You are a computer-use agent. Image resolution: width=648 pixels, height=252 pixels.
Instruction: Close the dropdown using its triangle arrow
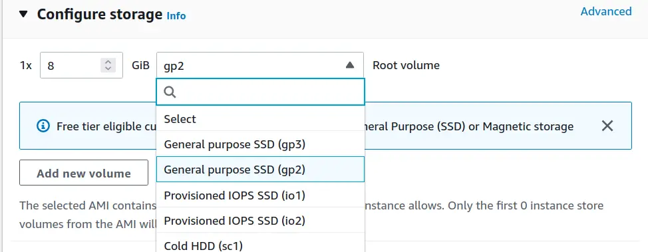350,65
